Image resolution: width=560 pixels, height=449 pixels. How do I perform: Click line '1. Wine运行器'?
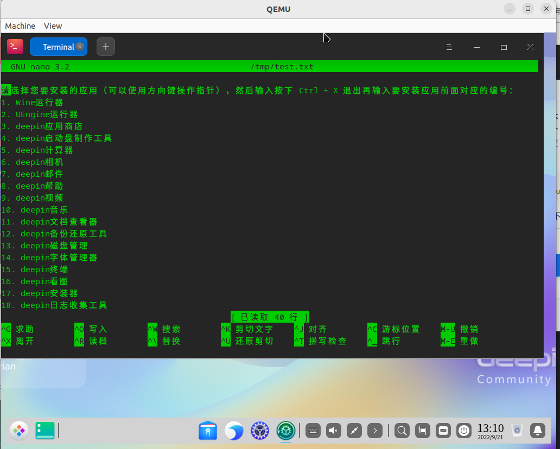click(x=32, y=103)
